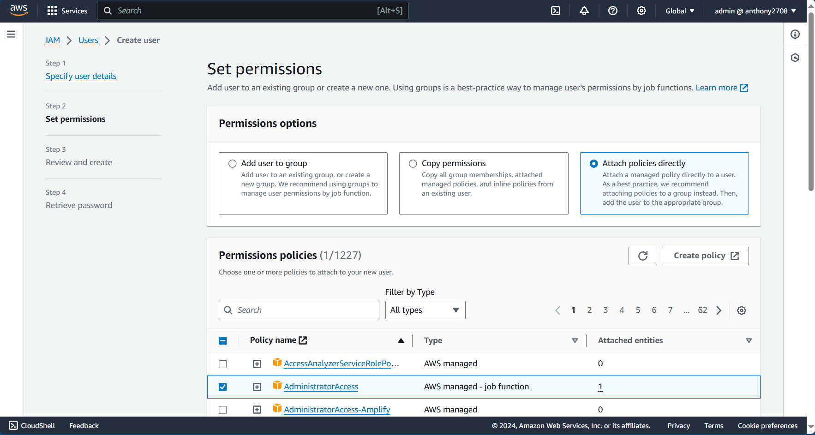This screenshot has height=435, width=815.
Task: Select Attach policies directly option
Action: coord(594,164)
